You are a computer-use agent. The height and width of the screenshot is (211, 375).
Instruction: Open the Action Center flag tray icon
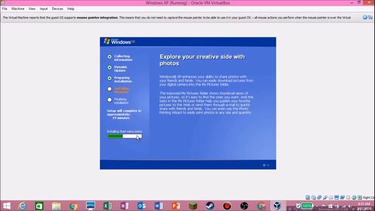click(323, 206)
